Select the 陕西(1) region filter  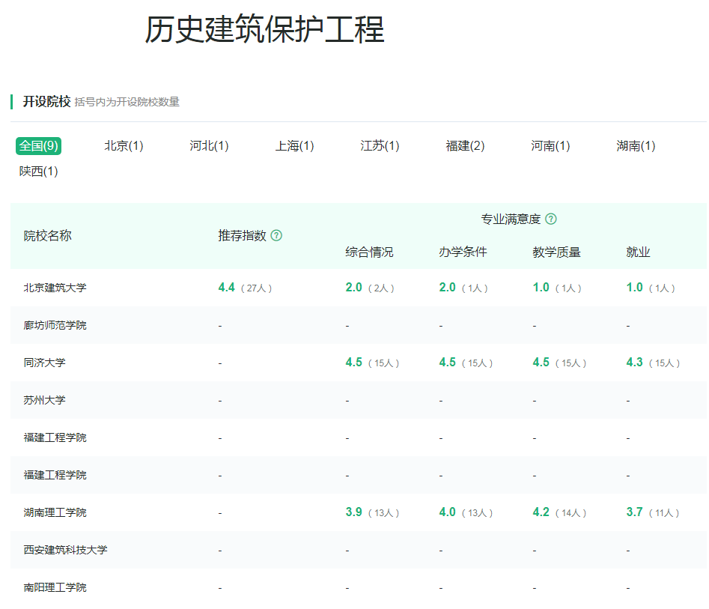click(x=37, y=172)
